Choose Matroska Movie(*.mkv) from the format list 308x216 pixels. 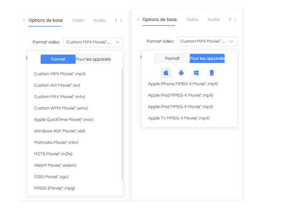tap(56, 142)
